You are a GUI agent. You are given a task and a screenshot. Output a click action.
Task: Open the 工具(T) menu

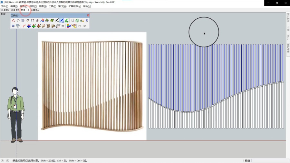click(52, 6)
